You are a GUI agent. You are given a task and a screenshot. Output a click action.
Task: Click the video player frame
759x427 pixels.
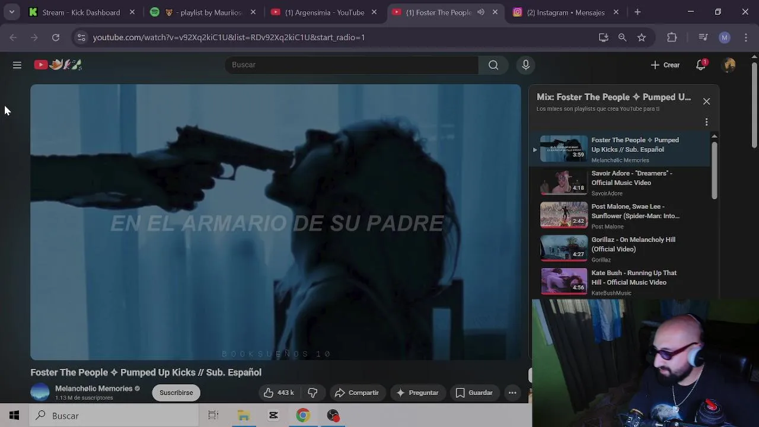[x=276, y=222]
